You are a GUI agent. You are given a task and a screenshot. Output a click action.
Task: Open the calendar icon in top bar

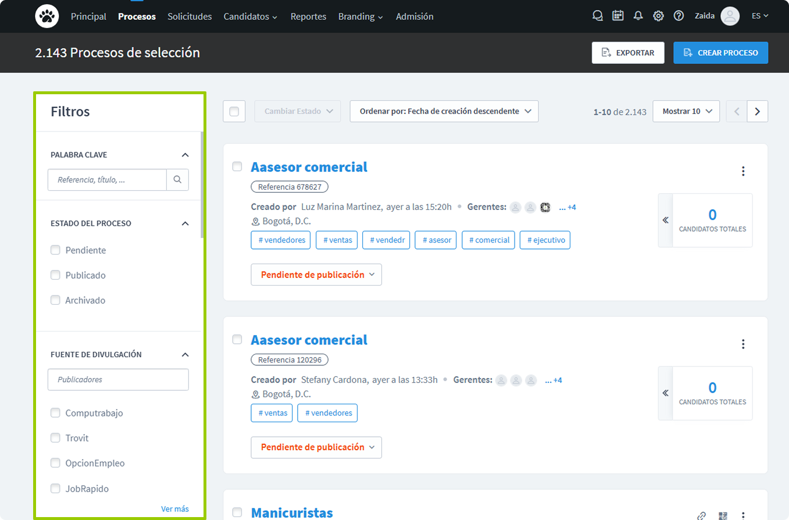[617, 16]
